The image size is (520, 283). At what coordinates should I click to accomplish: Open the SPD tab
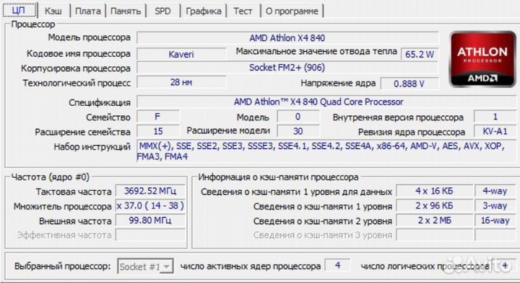[x=162, y=11]
